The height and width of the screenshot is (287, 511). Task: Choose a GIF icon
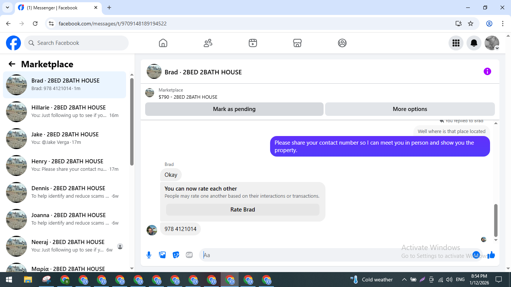point(189,255)
